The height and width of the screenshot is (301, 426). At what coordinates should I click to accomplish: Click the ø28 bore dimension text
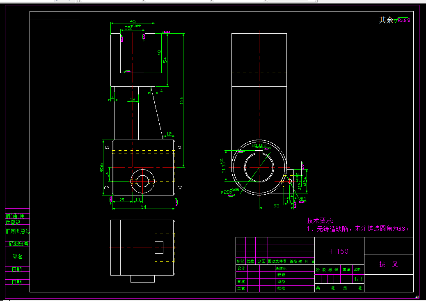[230, 191]
